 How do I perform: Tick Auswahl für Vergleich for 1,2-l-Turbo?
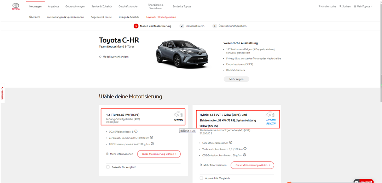108,167
